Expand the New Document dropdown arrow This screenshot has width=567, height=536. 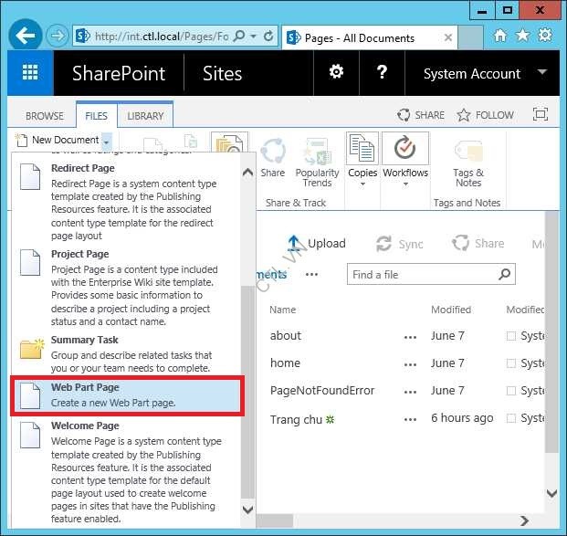tap(107, 141)
